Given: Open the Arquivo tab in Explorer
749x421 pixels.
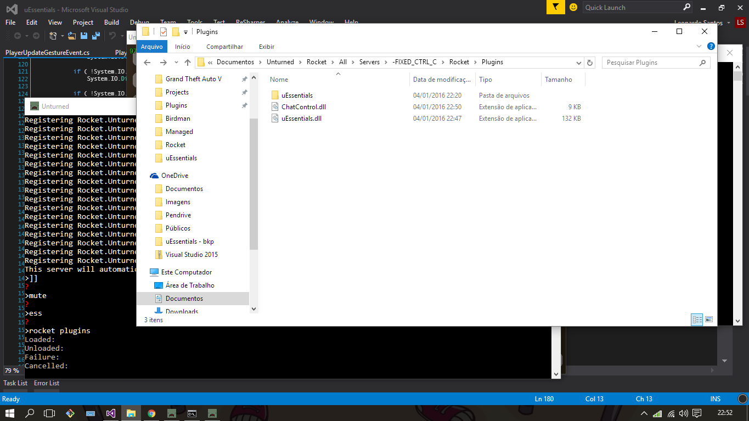Looking at the screenshot, I should [x=151, y=47].
